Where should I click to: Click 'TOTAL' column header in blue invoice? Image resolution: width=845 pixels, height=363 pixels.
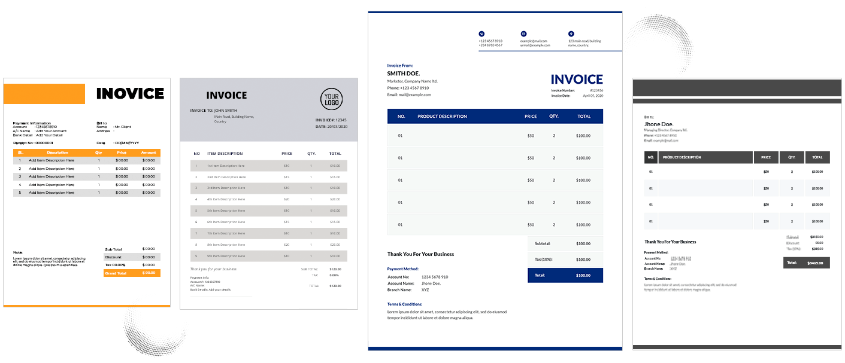[x=584, y=117]
